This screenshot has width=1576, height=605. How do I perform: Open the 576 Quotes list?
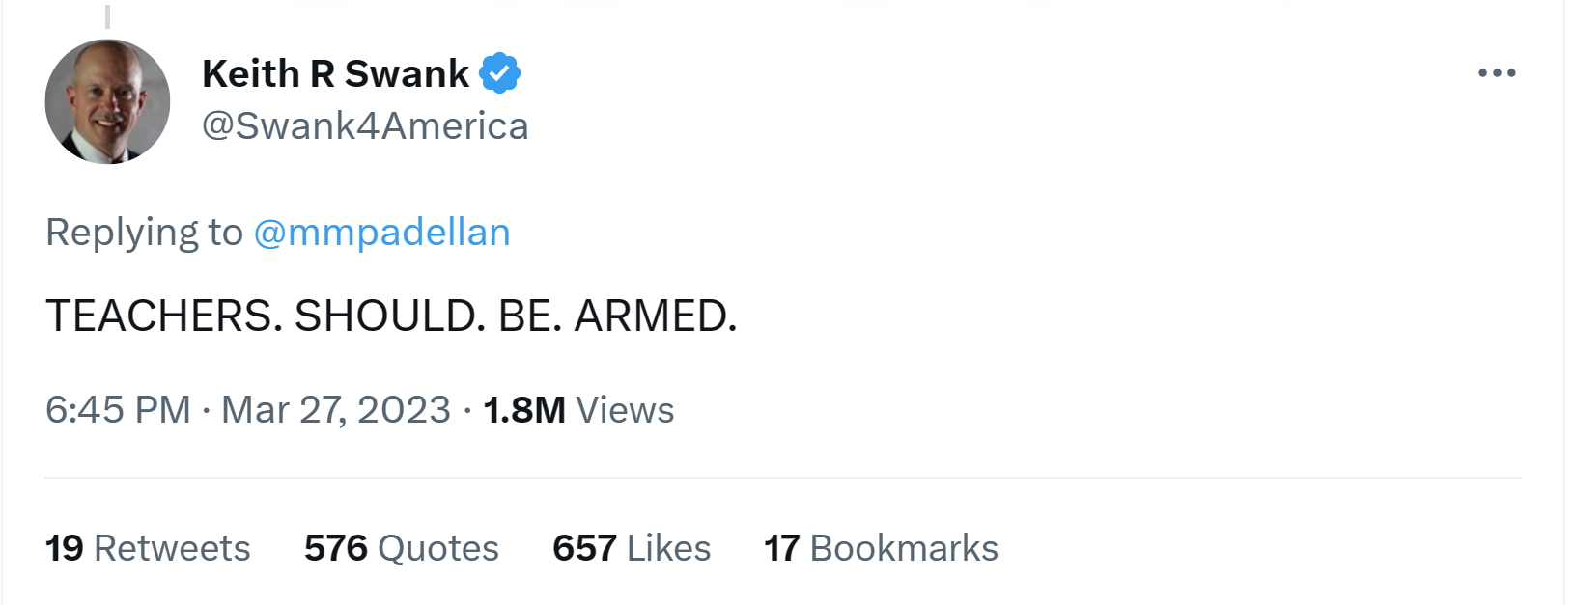(401, 548)
